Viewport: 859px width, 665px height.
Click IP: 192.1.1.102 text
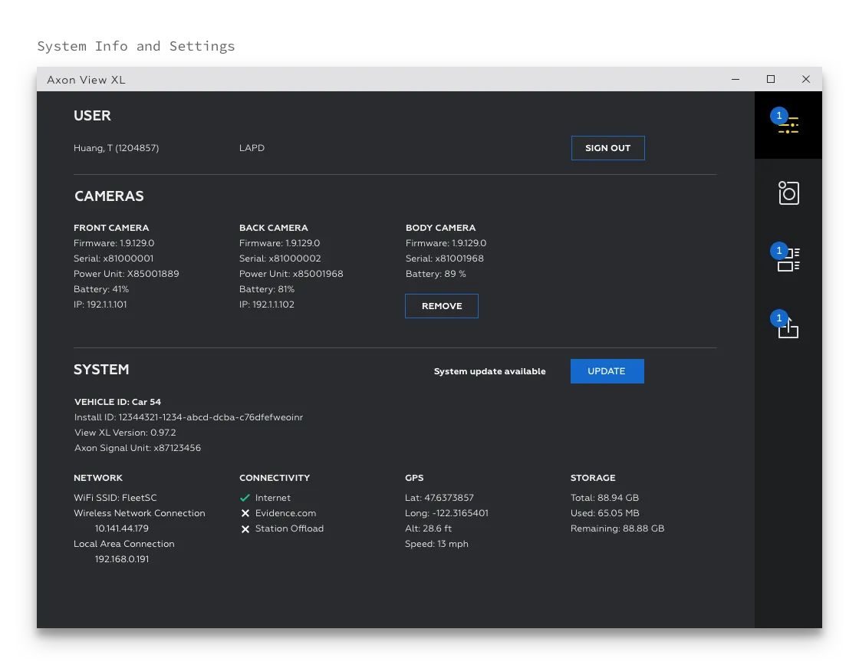click(267, 304)
